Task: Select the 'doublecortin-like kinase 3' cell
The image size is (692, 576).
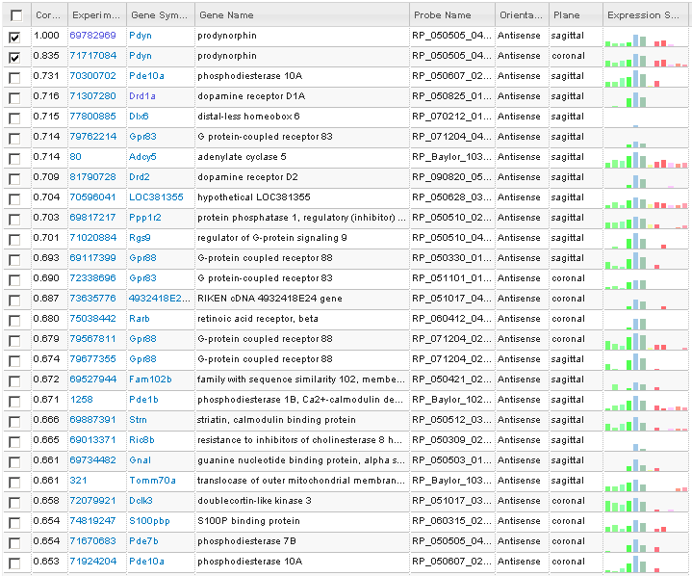Action: [x=254, y=501]
